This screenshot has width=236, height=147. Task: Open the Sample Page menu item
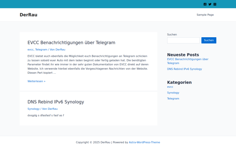point(205,15)
